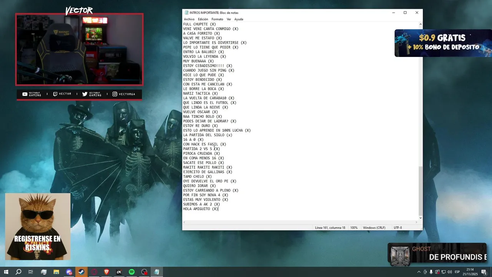Click the line 'PIROCA CRUZADA (X)'
Image resolution: width=492 pixels, height=277 pixels.
(x=201, y=154)
